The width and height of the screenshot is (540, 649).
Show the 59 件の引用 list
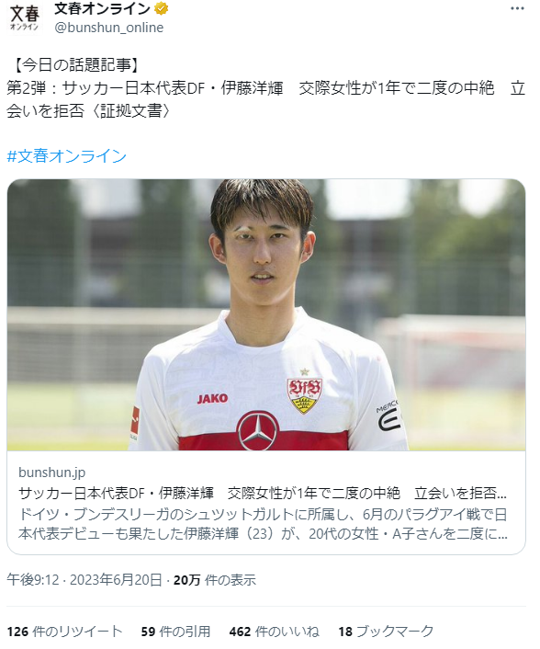(x=175, y=632)
